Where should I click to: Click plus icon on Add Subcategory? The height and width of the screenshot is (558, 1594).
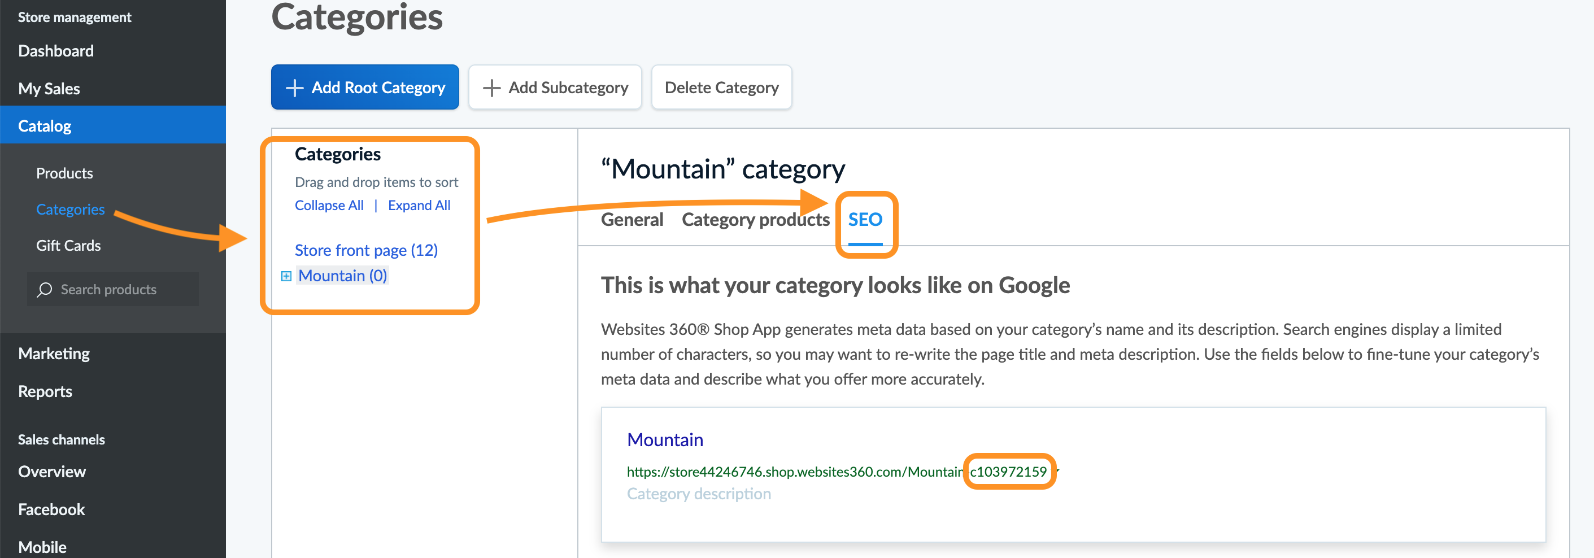pos(491,88)
